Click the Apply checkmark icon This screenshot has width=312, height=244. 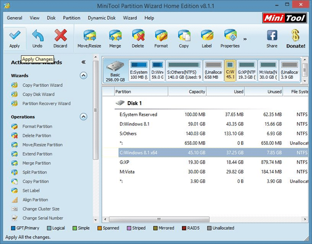point(15,35)
